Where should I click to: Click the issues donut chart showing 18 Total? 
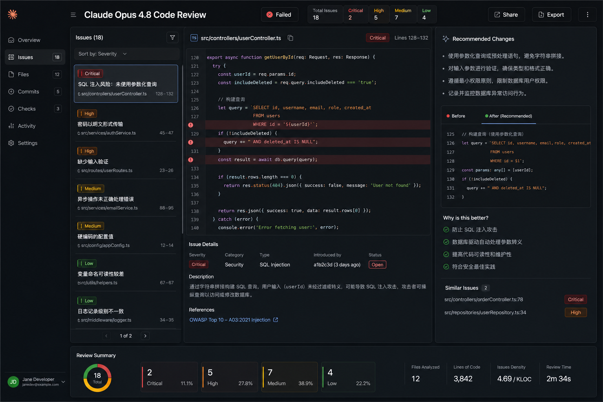pyautogui.click(x=97, y=378)
